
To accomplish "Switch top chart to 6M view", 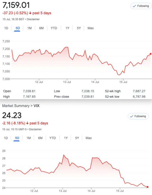I will 41,28.
